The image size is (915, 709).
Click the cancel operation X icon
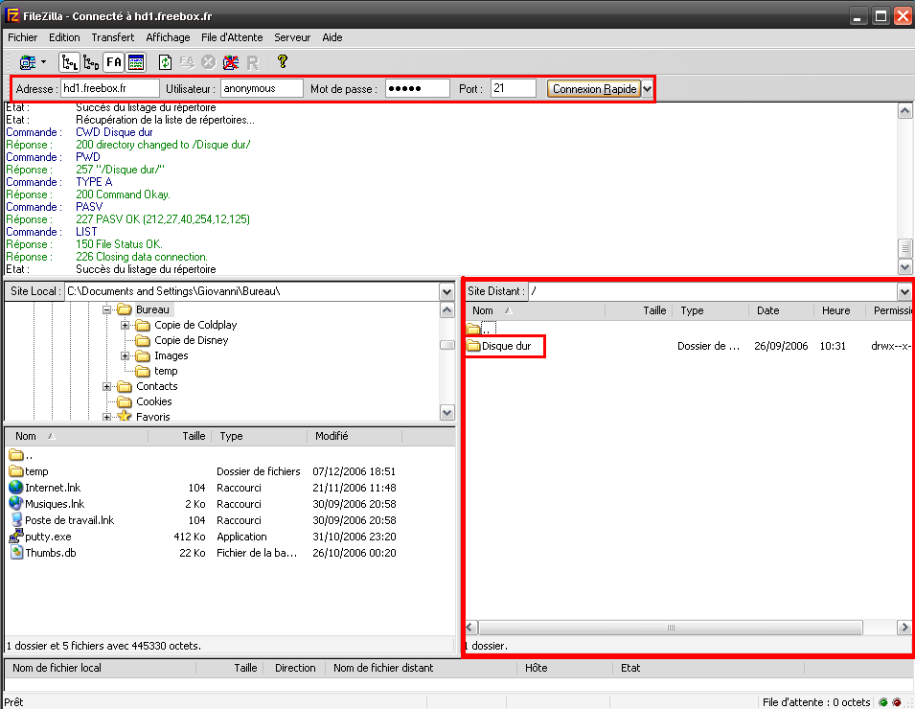208,62
